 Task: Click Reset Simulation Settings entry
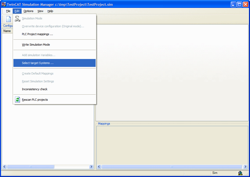click(55, 81)
